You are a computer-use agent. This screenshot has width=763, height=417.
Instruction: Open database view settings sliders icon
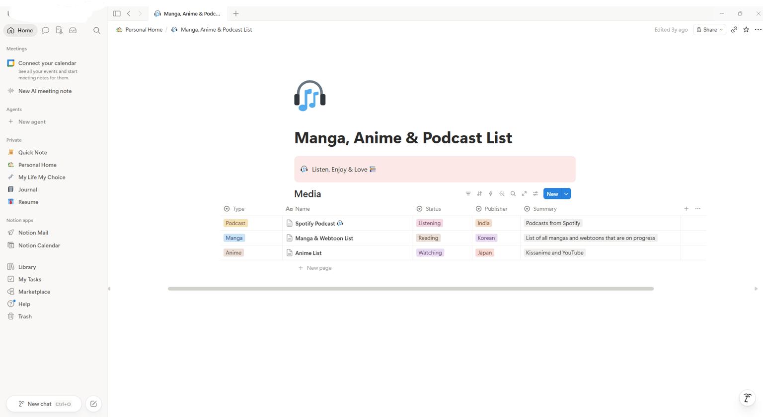[x=535, y=194]
